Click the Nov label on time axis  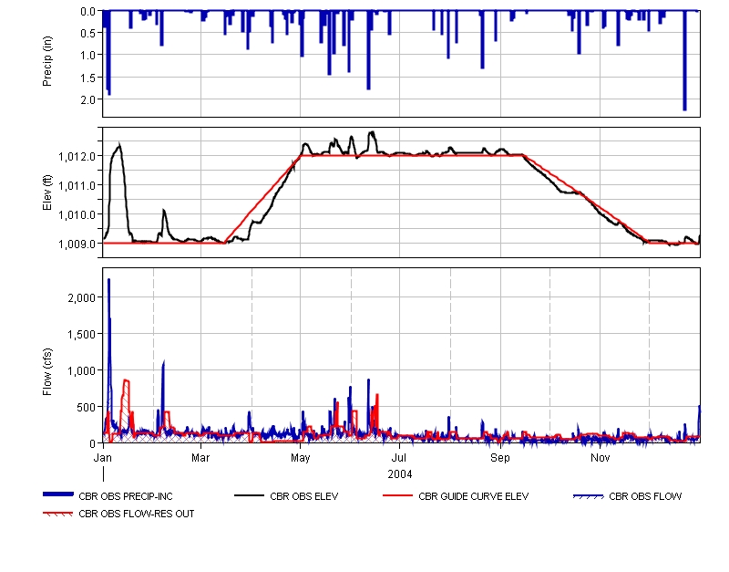tap(600, 458)
